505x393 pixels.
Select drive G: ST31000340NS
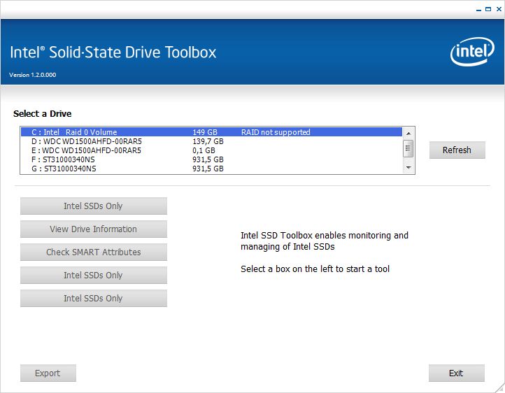211,169
